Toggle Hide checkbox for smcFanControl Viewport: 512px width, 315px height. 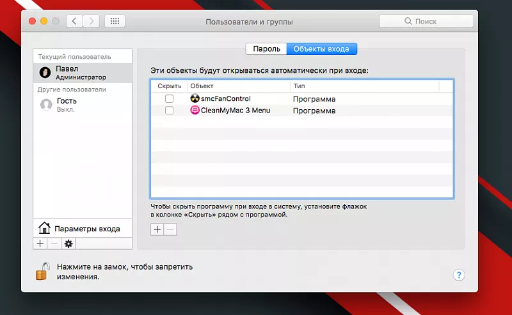pos(169,99)
